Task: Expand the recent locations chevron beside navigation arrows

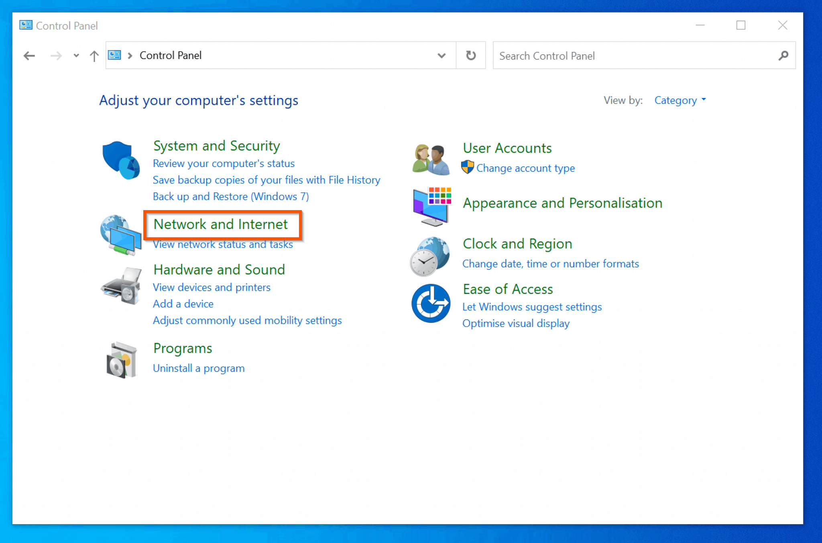Action: (75, 55)
